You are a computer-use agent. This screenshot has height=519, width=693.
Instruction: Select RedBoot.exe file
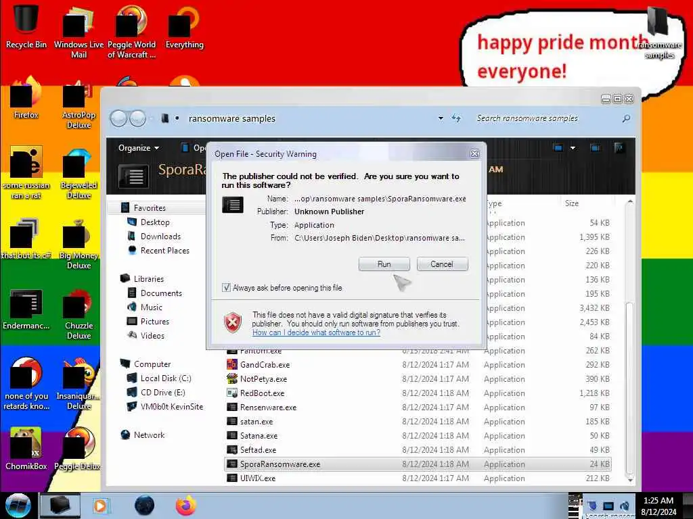(x=262, y=393)
